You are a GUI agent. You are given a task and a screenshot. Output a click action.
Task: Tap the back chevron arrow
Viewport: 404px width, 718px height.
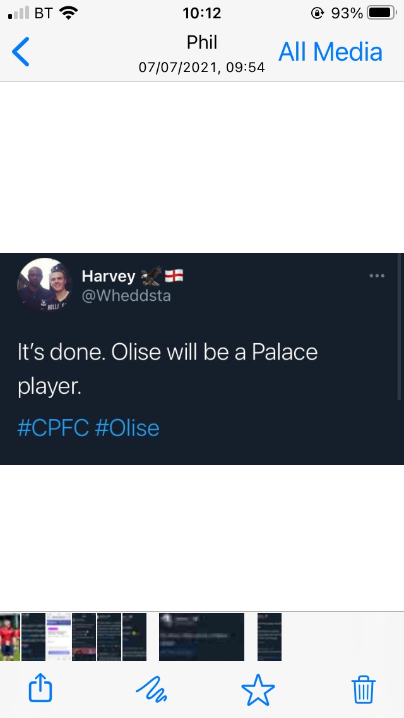[21, 52]
